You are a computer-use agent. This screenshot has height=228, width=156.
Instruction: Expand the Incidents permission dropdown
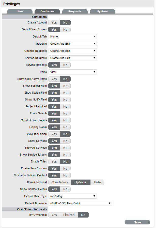pyautogui.click(x=72, y=44)
